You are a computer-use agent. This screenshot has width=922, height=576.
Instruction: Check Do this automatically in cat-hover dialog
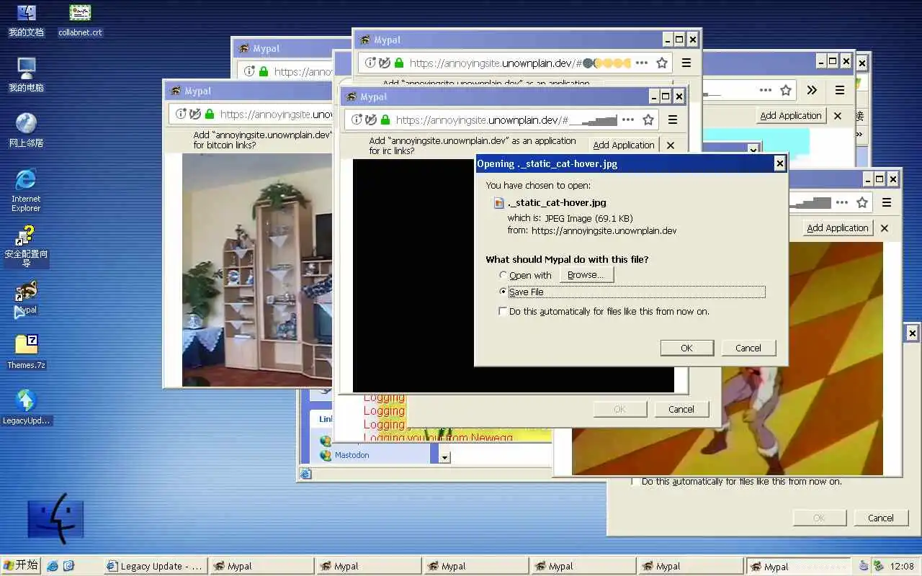pyautogui.click(x=503, y=311)
